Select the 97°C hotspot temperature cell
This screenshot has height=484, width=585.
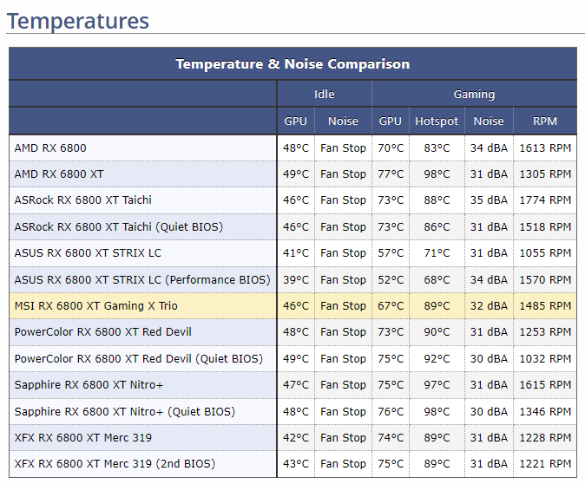(436, 384)
